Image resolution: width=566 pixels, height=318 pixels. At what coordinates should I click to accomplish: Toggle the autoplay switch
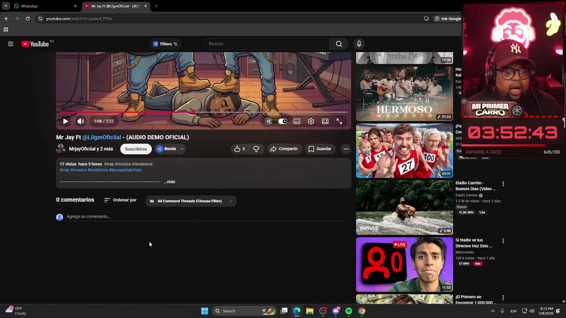[x=283, y=121]
